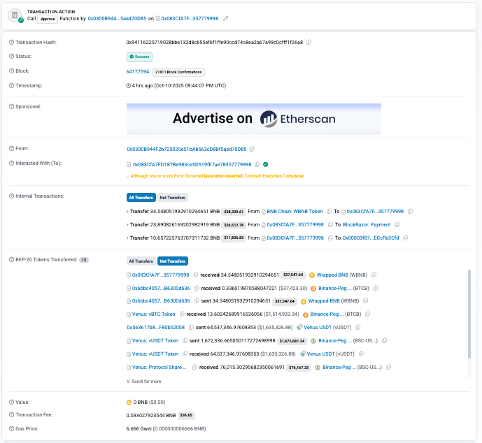The image size is (482, 443).
Task: Open the full From address link
Action: pos(187,149)
